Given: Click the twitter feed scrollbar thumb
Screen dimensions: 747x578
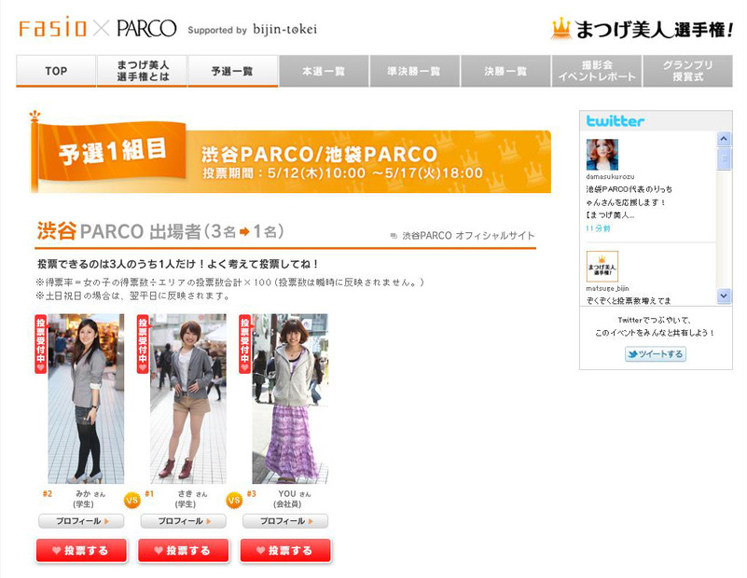Looking at the screenshot, I should coord(724,158).
